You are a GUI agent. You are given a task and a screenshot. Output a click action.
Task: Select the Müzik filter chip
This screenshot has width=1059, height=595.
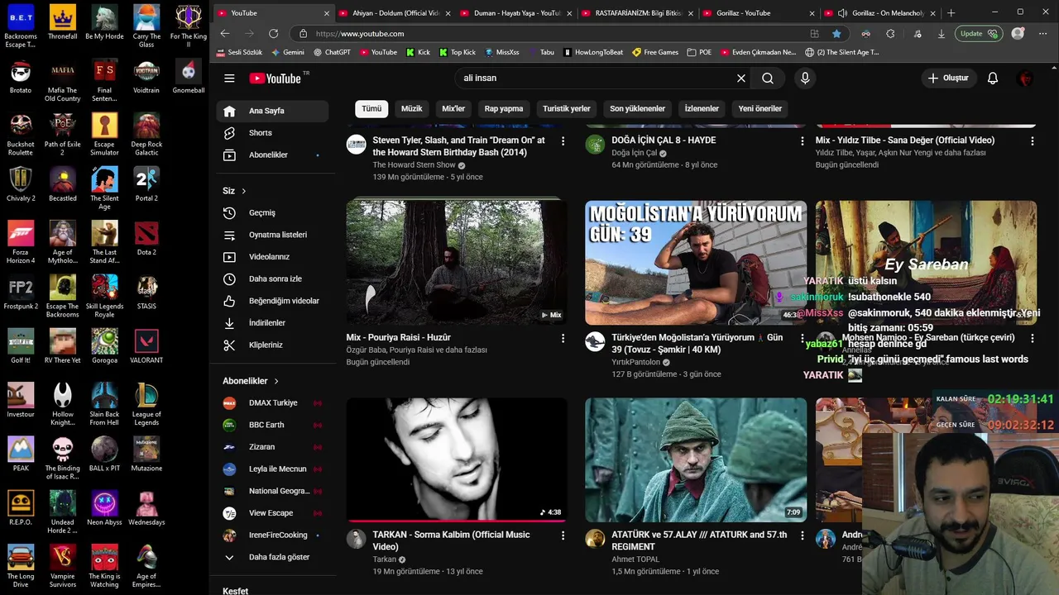pos(411,108)
